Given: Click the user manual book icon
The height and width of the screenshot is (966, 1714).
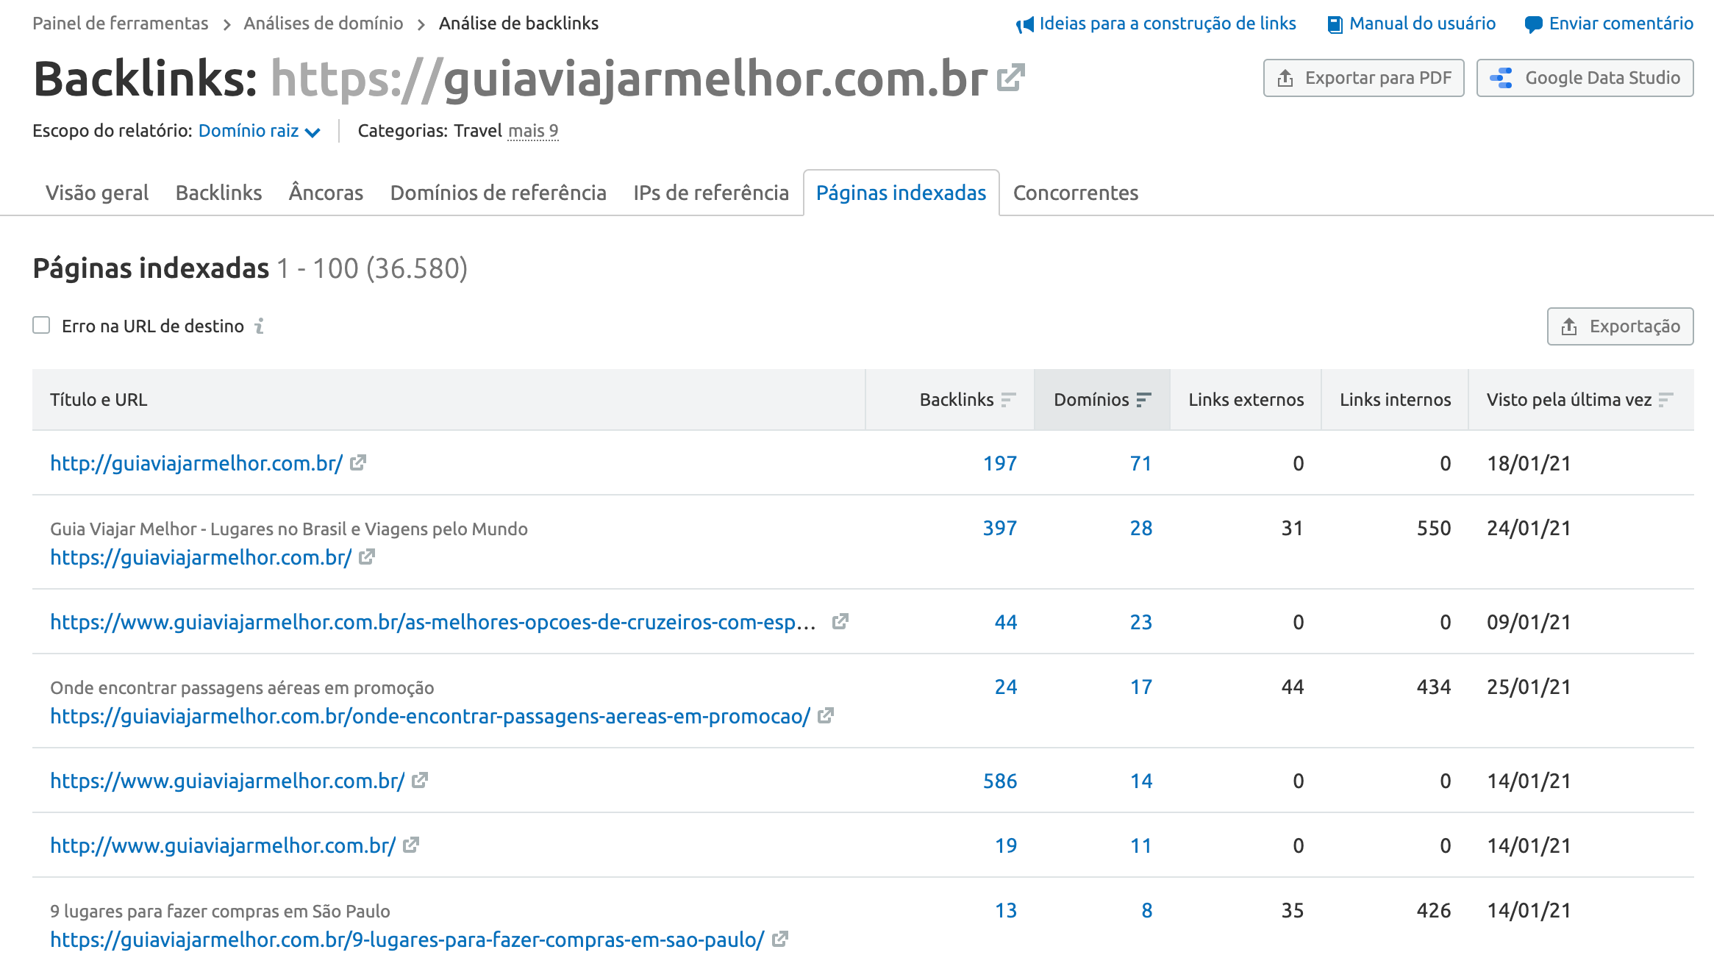Looking at the screenshot, I should pyautogui.click(x=1335, y=25).
